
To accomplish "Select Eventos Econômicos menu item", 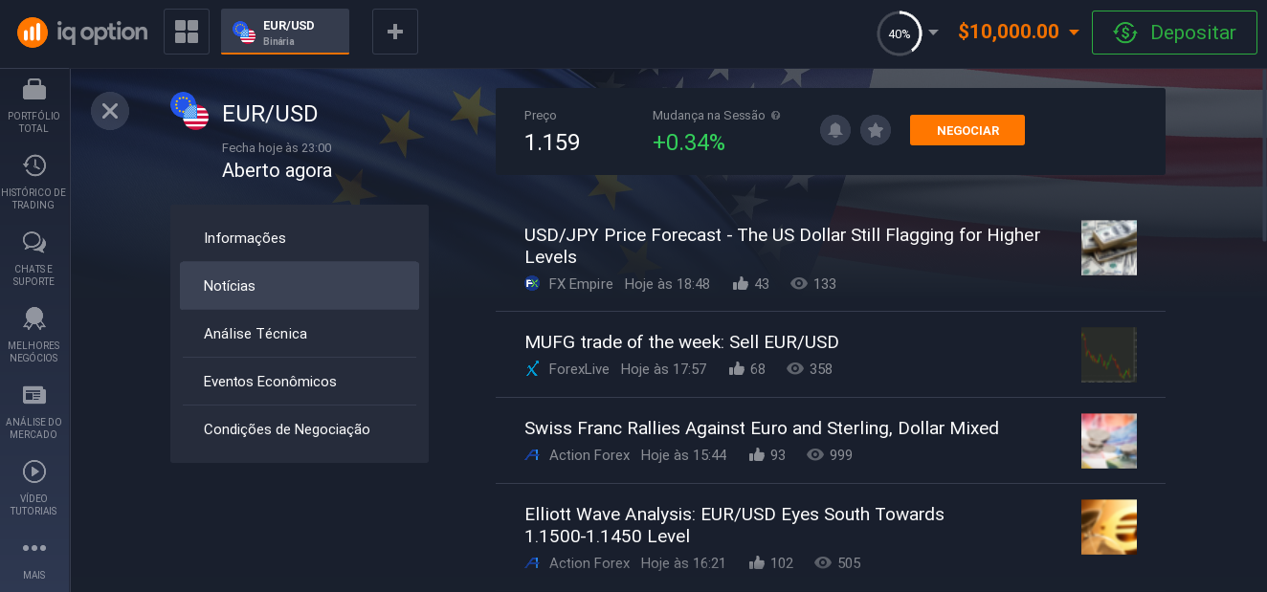I will click(300, 382).
